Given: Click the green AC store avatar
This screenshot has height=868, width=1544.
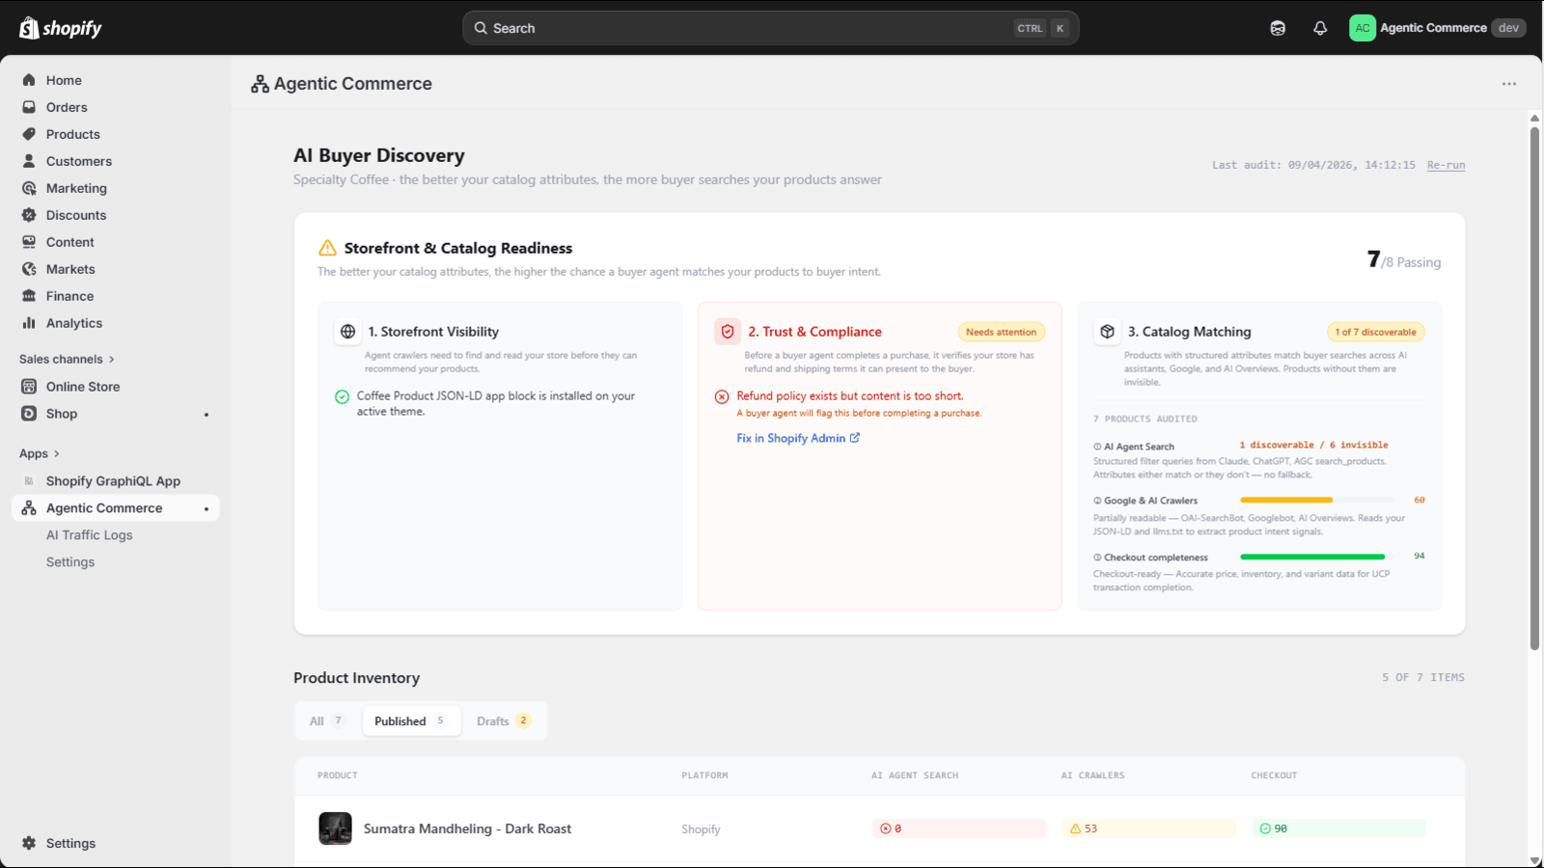Looking at the screenshot, I should pyautogui.click(x=1363, y=28).
